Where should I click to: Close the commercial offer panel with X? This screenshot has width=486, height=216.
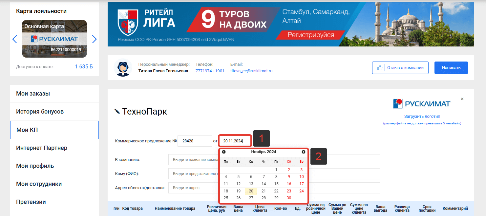pyautogui.click(x=462, y=99)
